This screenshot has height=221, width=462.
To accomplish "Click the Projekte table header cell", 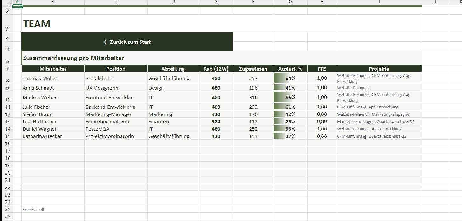I will [x=379, y=69].
